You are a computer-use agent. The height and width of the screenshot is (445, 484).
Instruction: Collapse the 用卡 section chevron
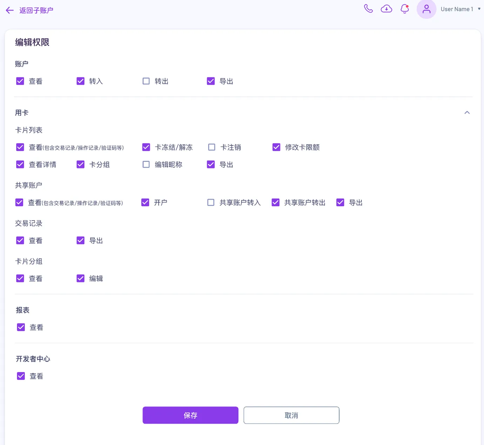pyautogui.click(x=467, y=113)
